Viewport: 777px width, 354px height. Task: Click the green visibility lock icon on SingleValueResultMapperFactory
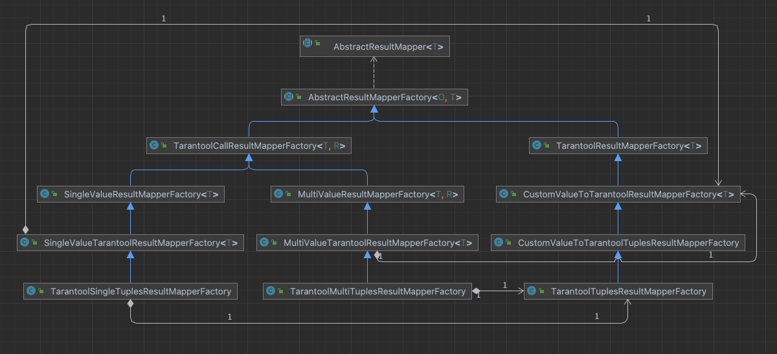click(55, 194)
